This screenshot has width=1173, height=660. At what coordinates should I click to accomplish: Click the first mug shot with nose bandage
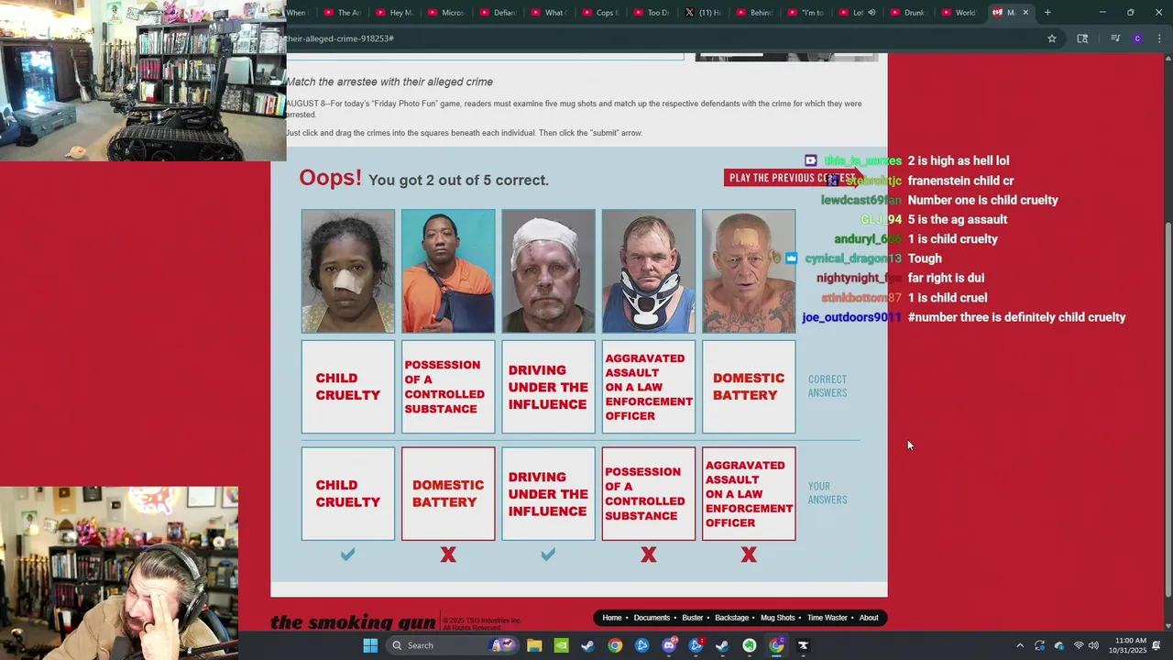(348, 271)
